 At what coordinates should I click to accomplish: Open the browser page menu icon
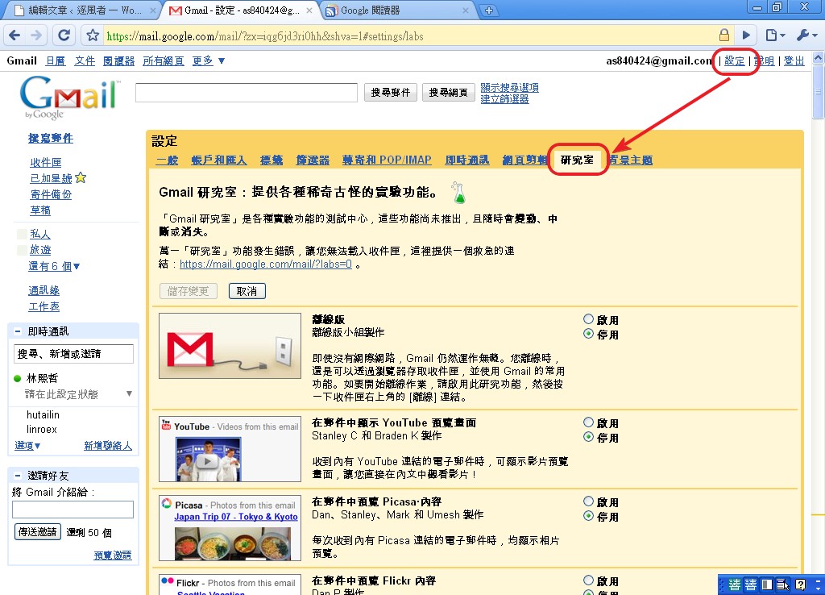point(775,35)
